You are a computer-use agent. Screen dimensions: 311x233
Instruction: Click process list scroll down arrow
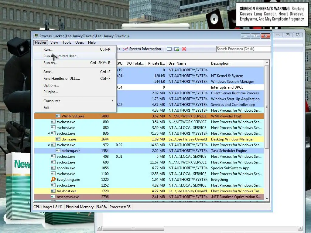pos(267,199)
